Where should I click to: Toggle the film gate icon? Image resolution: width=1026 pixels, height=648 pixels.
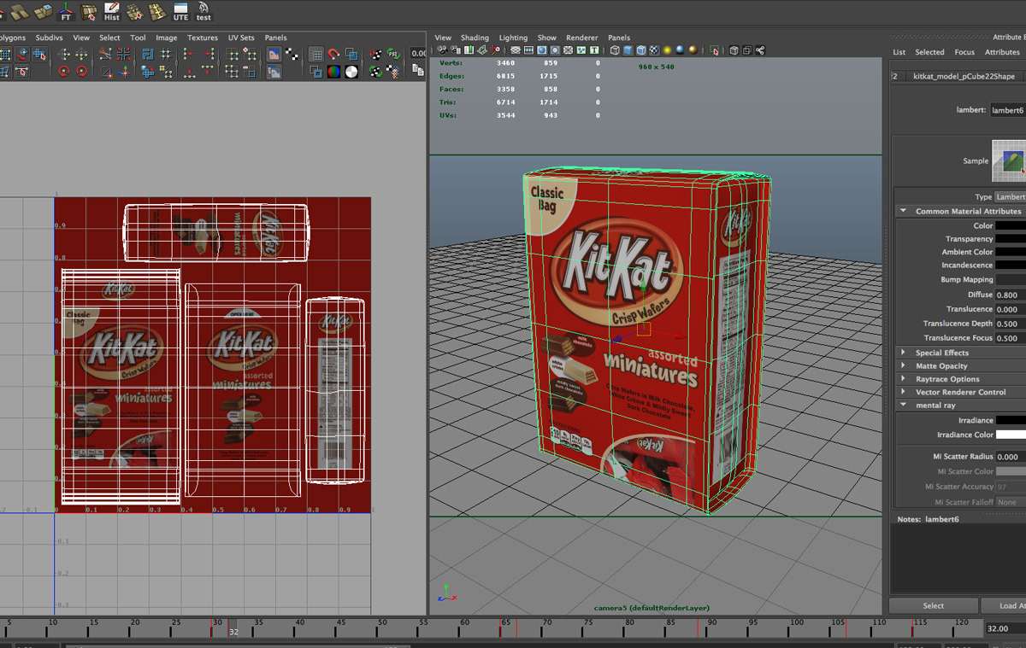[x=528, y=50]
